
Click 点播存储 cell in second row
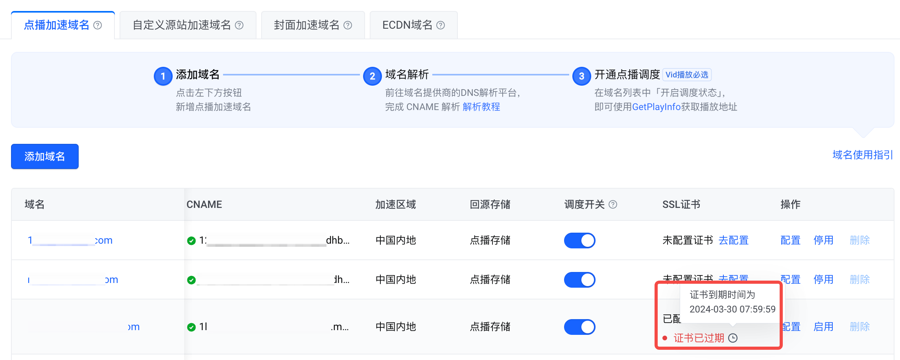click(x=490, y=279)
